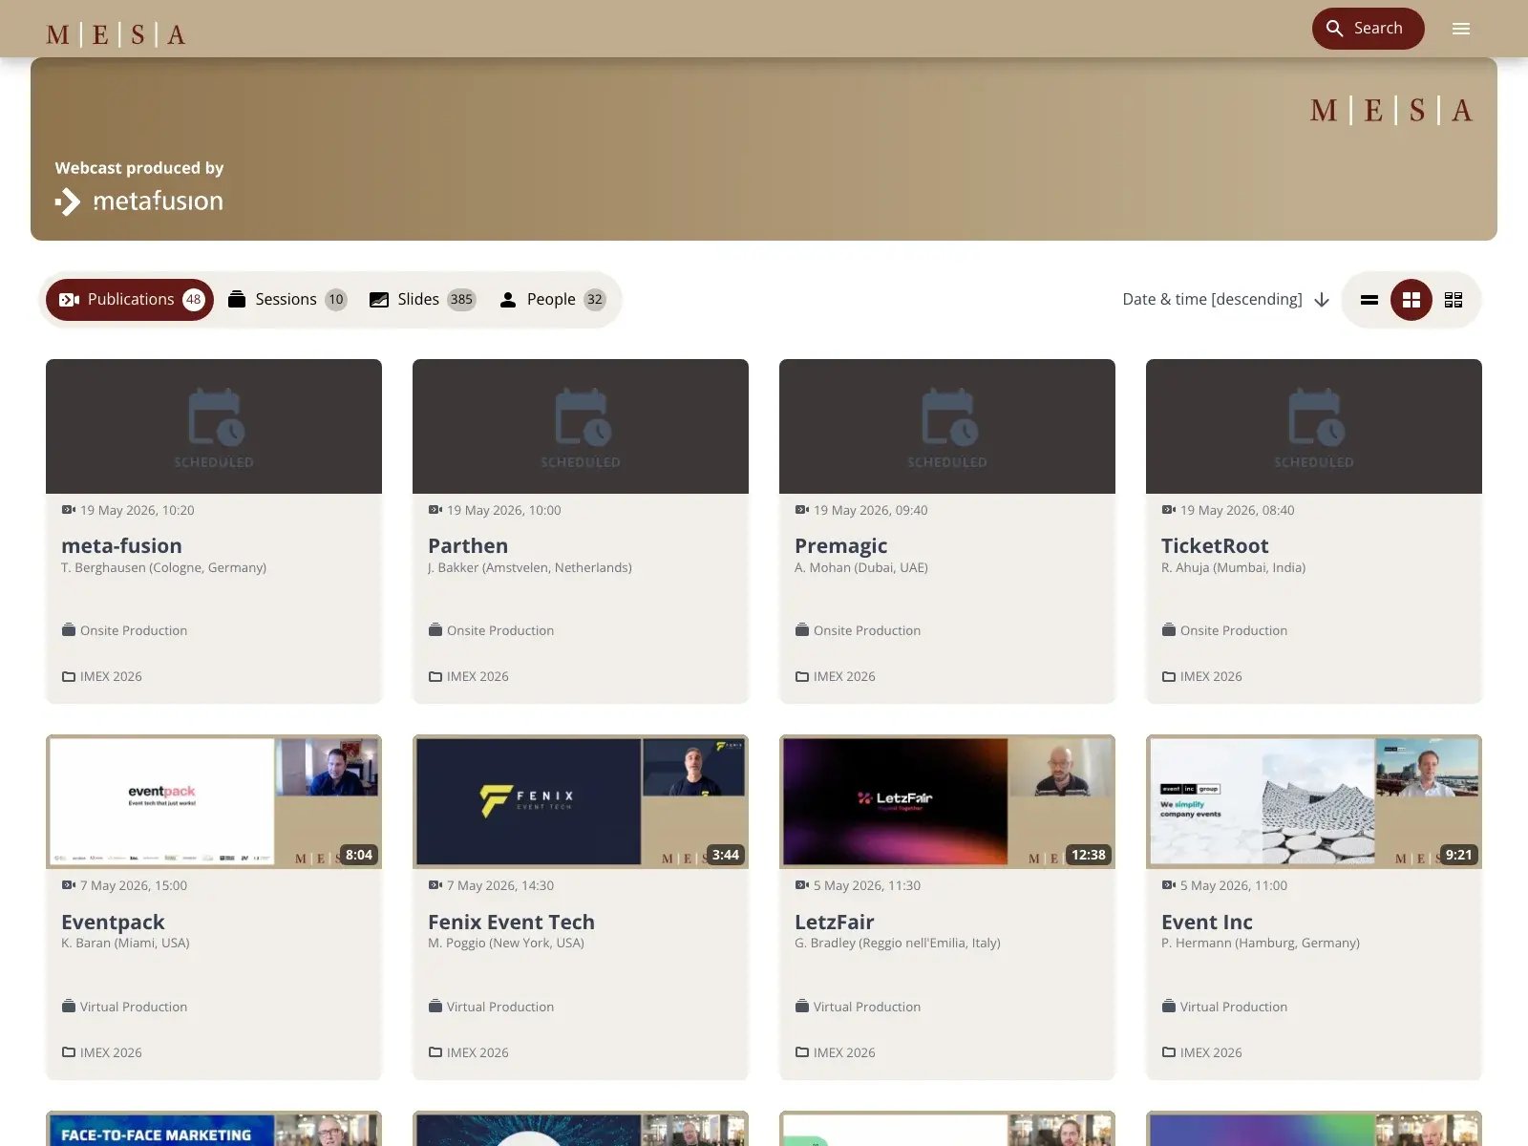Open the TicketRoot publication title
This screenshot has height=1146, width=1528.
tap(1215, 546)
